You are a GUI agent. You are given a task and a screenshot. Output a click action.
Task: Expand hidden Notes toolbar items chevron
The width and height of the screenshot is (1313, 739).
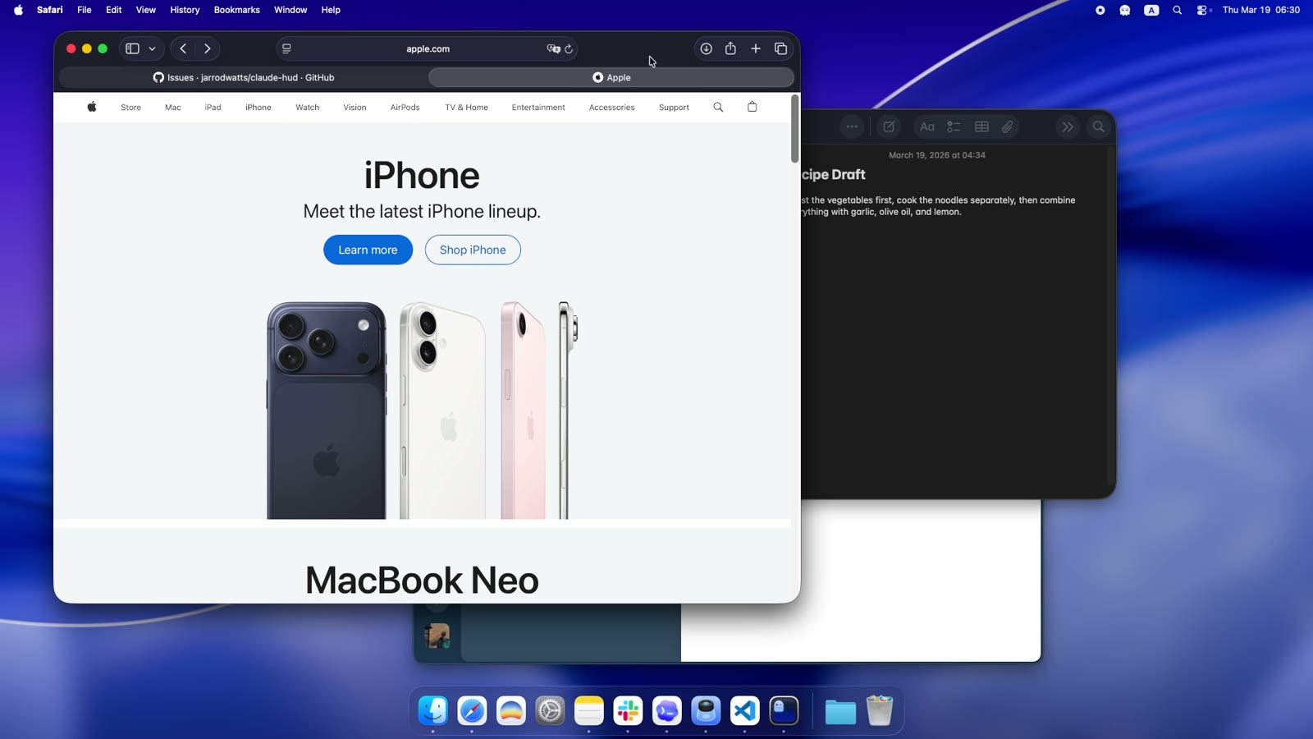[x=1067, y=126]
